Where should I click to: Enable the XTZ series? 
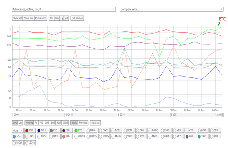pos(178,137)
